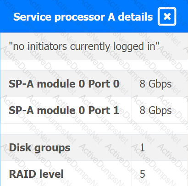188x186 pixels.
Task: Click the 'SP-A module 0 Port 1' label
Action: coord(64,110)
